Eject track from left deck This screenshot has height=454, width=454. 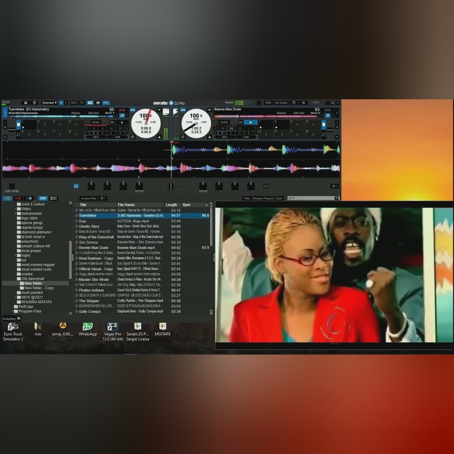(x=159, y=137)
